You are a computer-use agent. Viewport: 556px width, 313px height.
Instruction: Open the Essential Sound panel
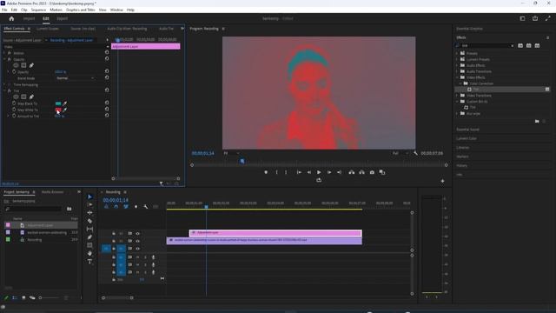pyautogui.click(x=467, y=130)
